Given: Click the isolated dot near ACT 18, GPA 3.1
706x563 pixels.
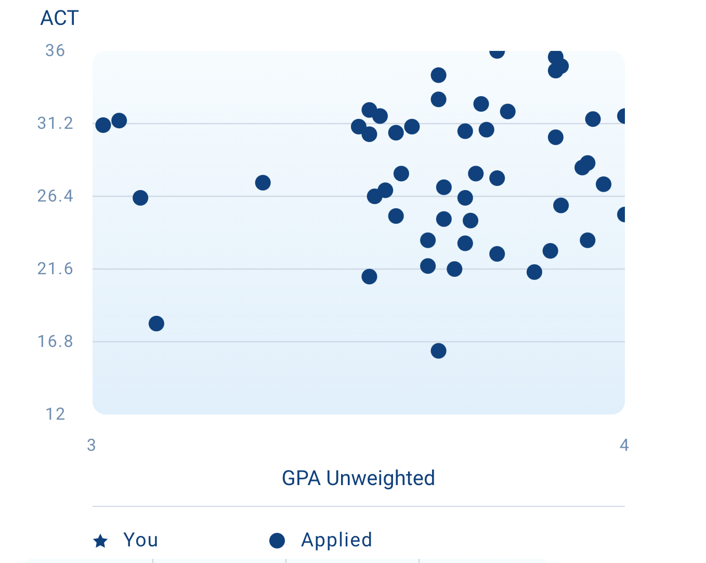Looking at the screenshot, I should [x=156, y=324].
